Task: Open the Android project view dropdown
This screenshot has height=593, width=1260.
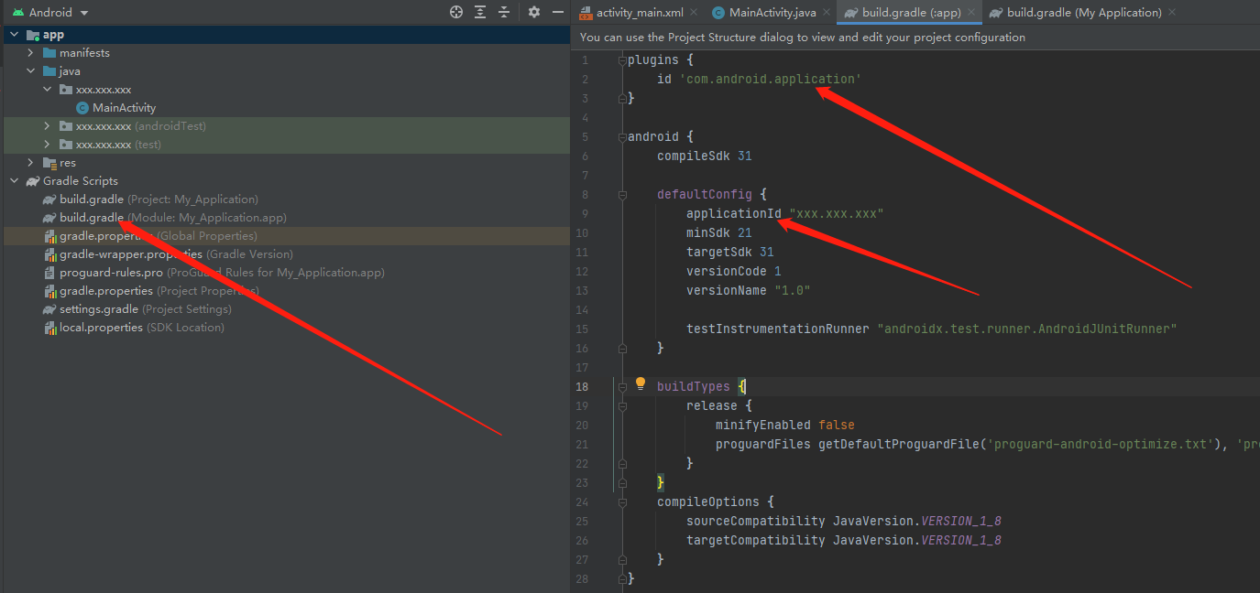Action: [50, 13]
